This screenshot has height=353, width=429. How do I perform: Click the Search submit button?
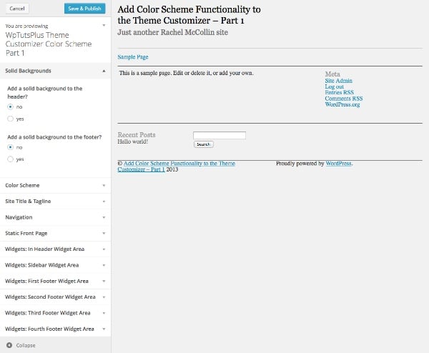click(204, 144)
